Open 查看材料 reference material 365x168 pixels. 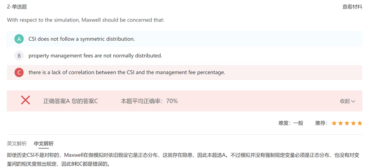click(x=352, y=7)
